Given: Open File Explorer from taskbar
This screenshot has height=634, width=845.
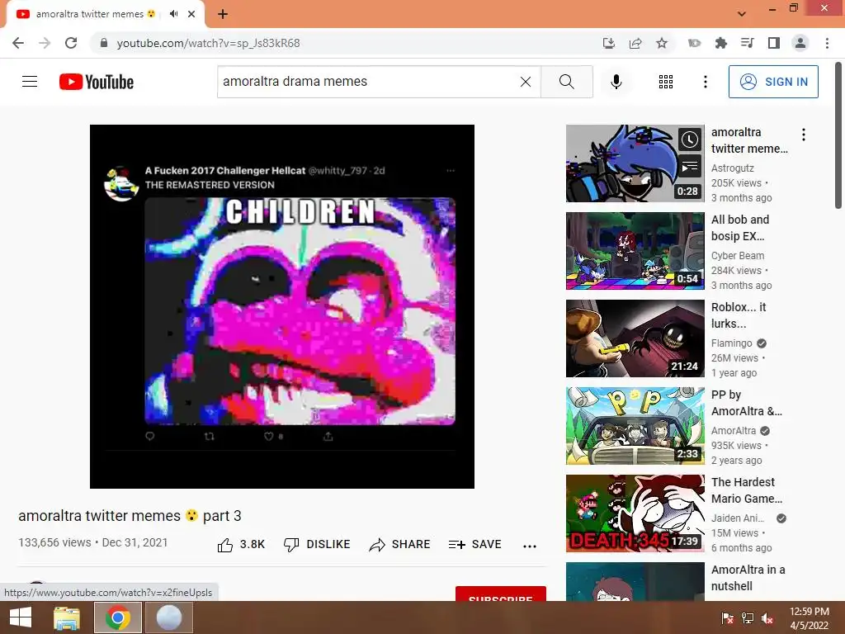Looking at the screenshot, I should click(67, 617).
